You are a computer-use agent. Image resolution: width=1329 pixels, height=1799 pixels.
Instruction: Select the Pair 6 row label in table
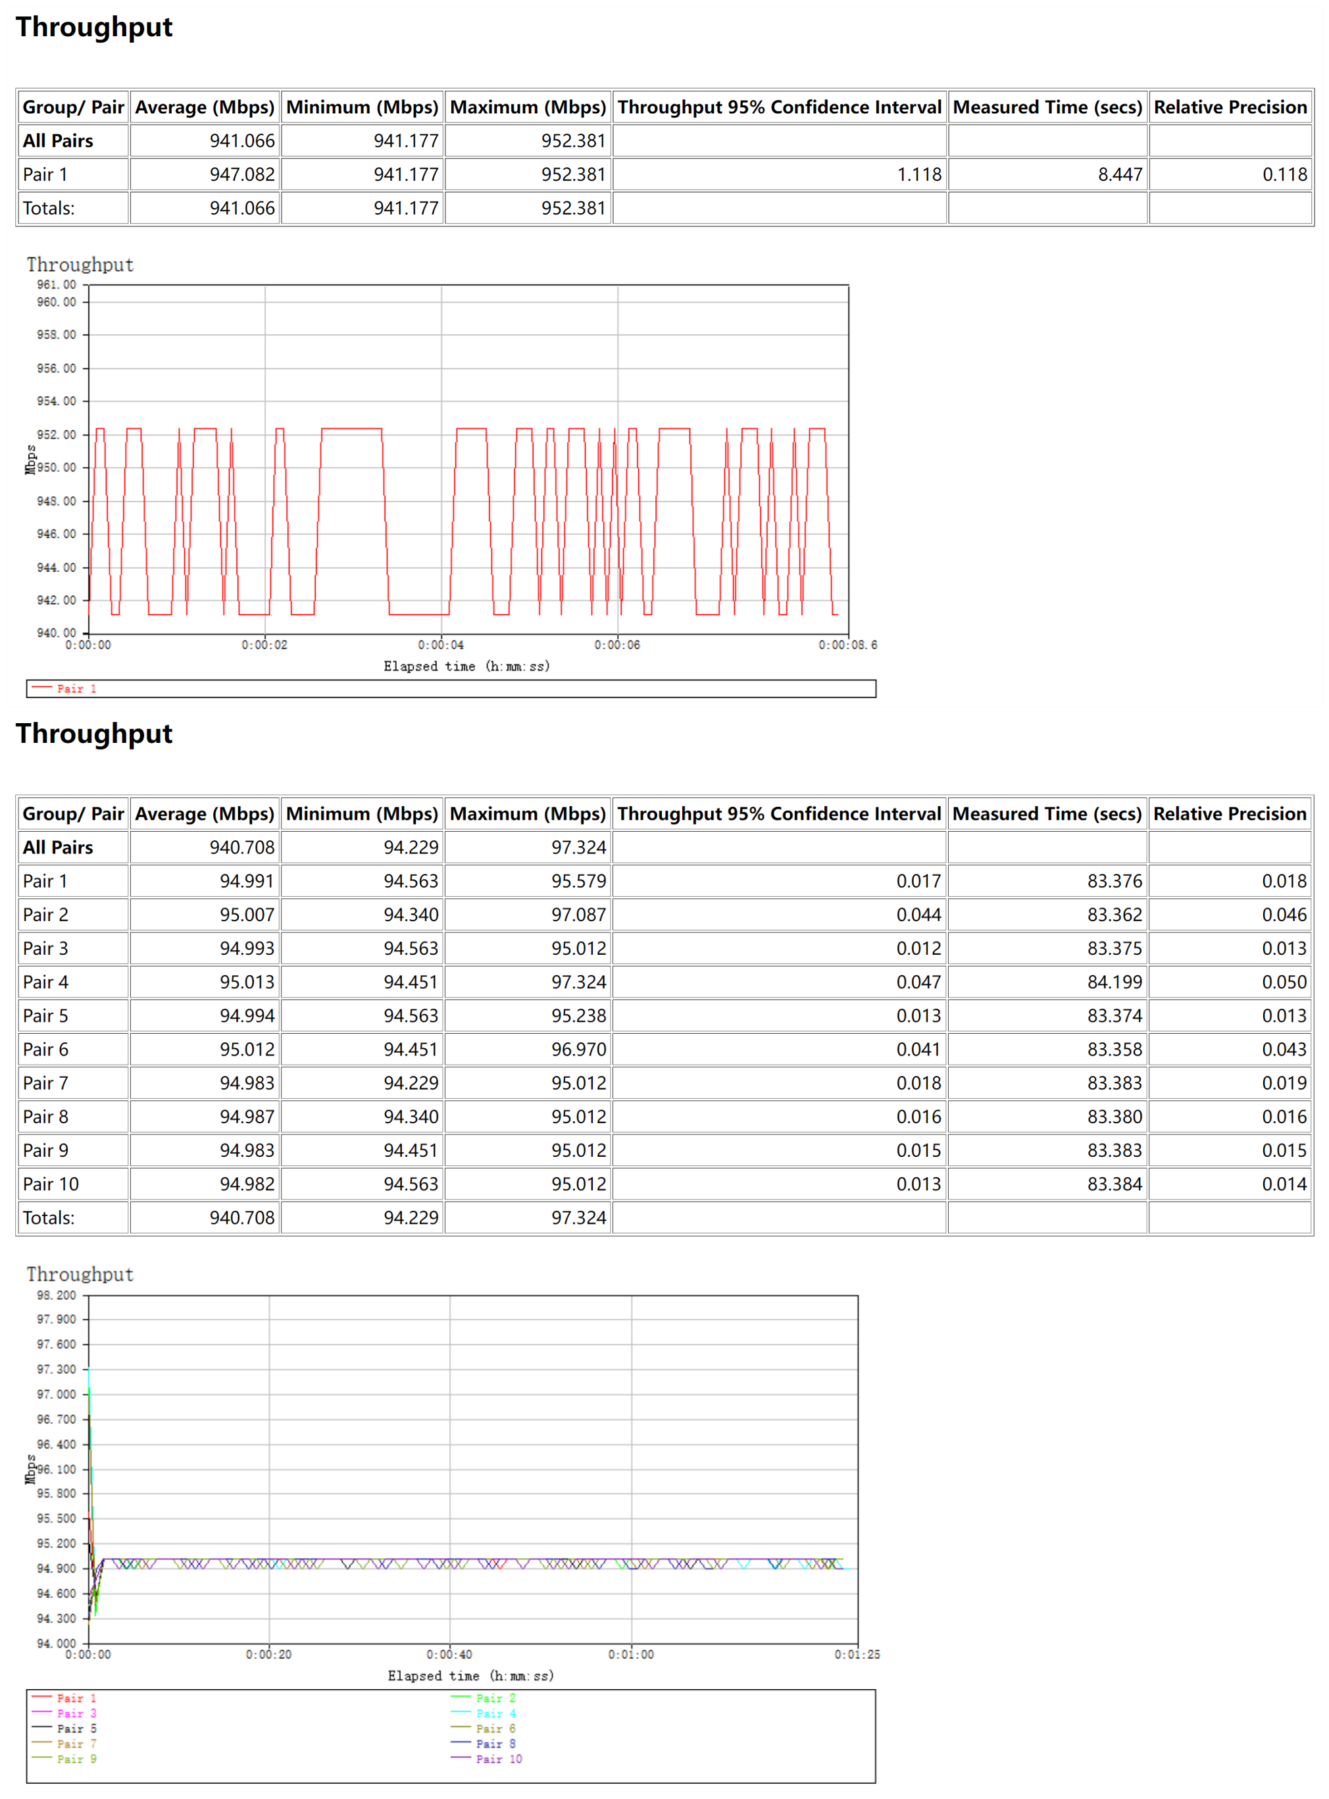[45, 1050]
